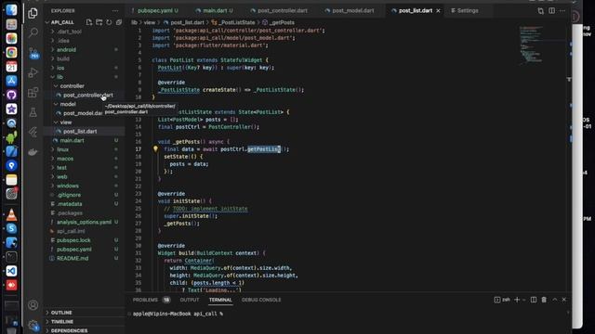Screen dimensions: 595x334
Task: Open the DEBUG CONSOLE panel tab
Action: pyautogui.click(x=261, y=300)
